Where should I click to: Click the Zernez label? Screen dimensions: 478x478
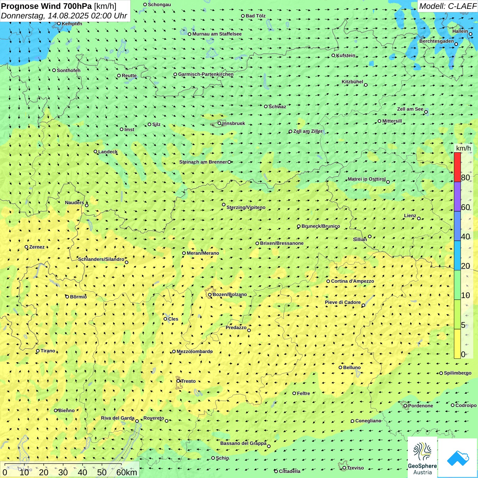click(37, 247)
